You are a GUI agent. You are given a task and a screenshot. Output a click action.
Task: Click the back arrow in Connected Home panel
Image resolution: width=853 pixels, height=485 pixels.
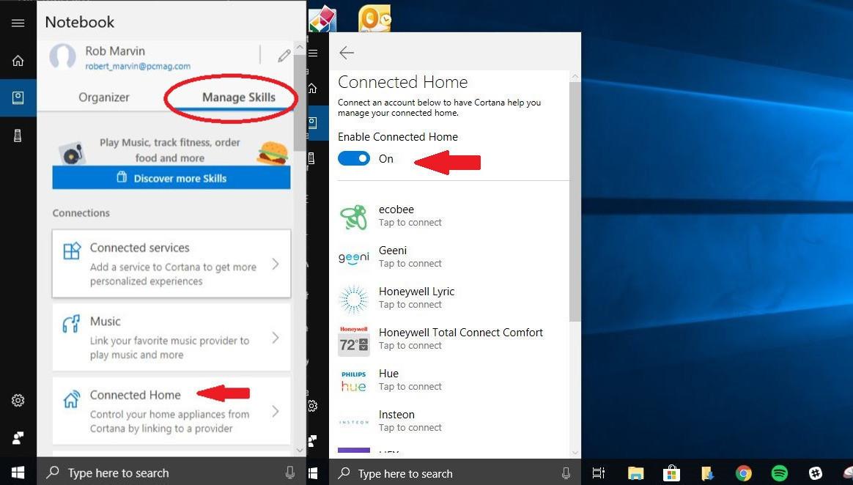(x=346, y=52)
